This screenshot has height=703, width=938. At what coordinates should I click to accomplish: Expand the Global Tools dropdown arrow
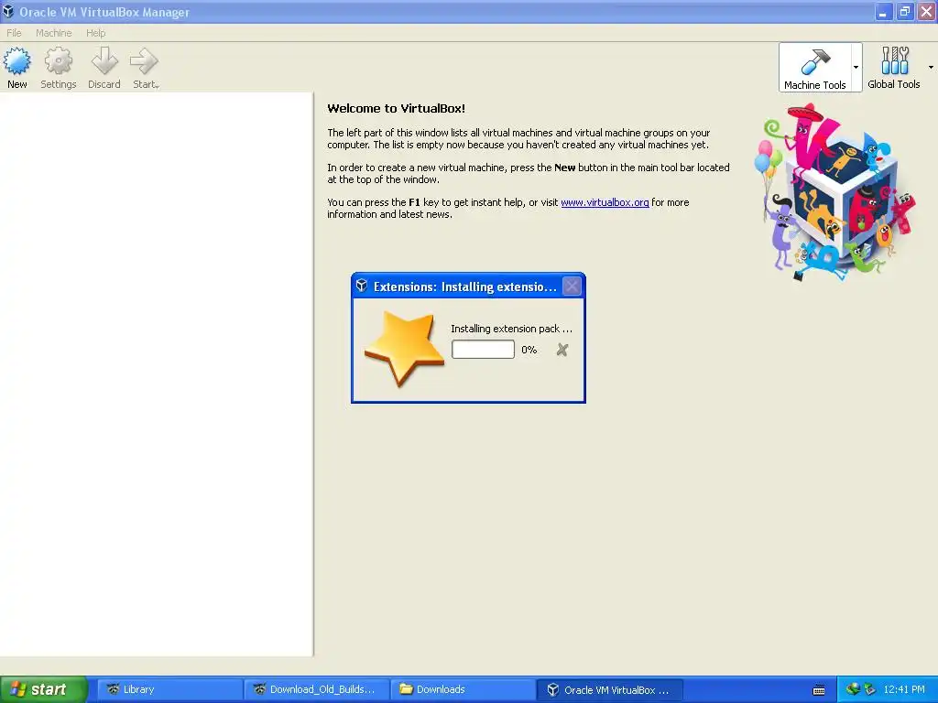point(931,68)
